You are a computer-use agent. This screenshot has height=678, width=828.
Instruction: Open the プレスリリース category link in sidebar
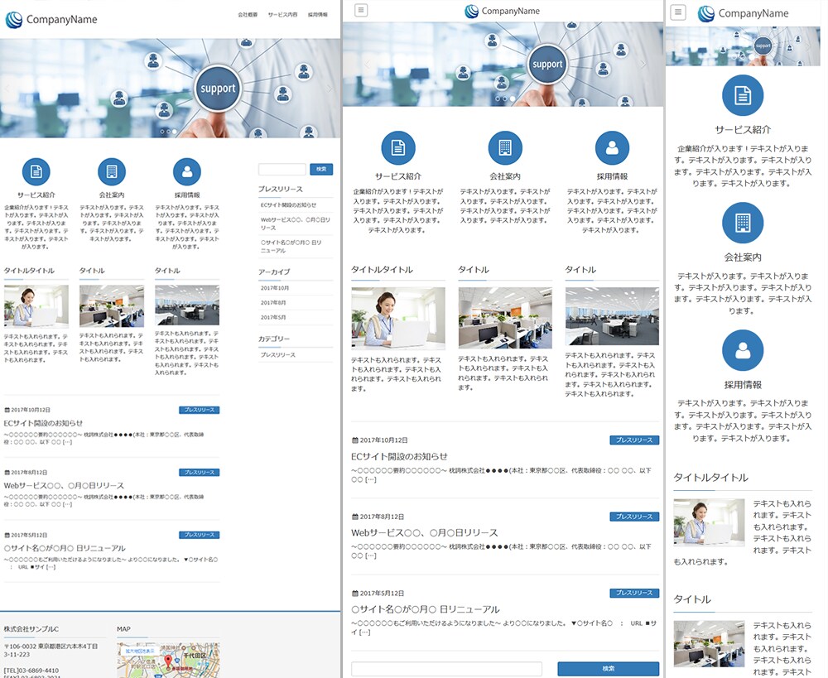click(277, 355)
